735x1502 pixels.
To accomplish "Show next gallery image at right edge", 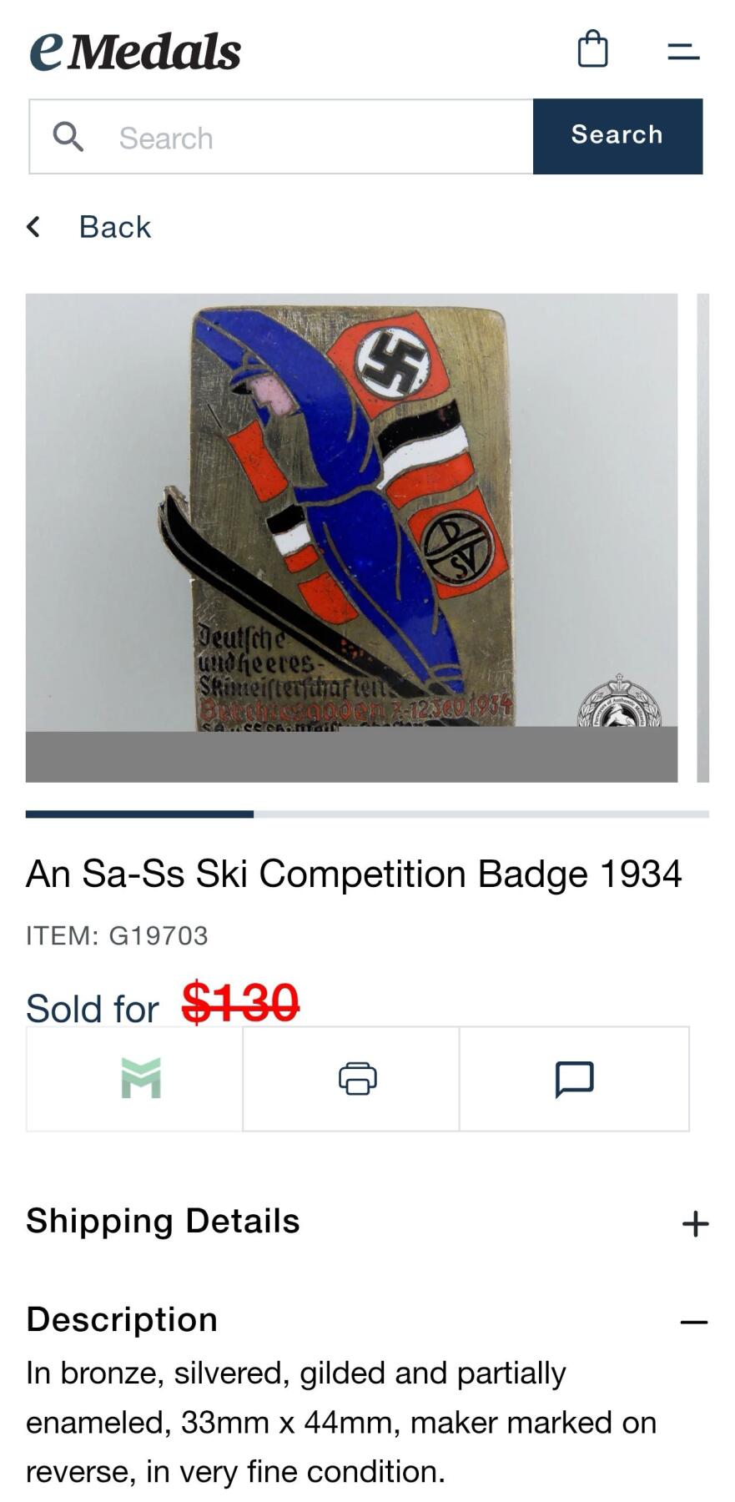I will click(702, 537).
